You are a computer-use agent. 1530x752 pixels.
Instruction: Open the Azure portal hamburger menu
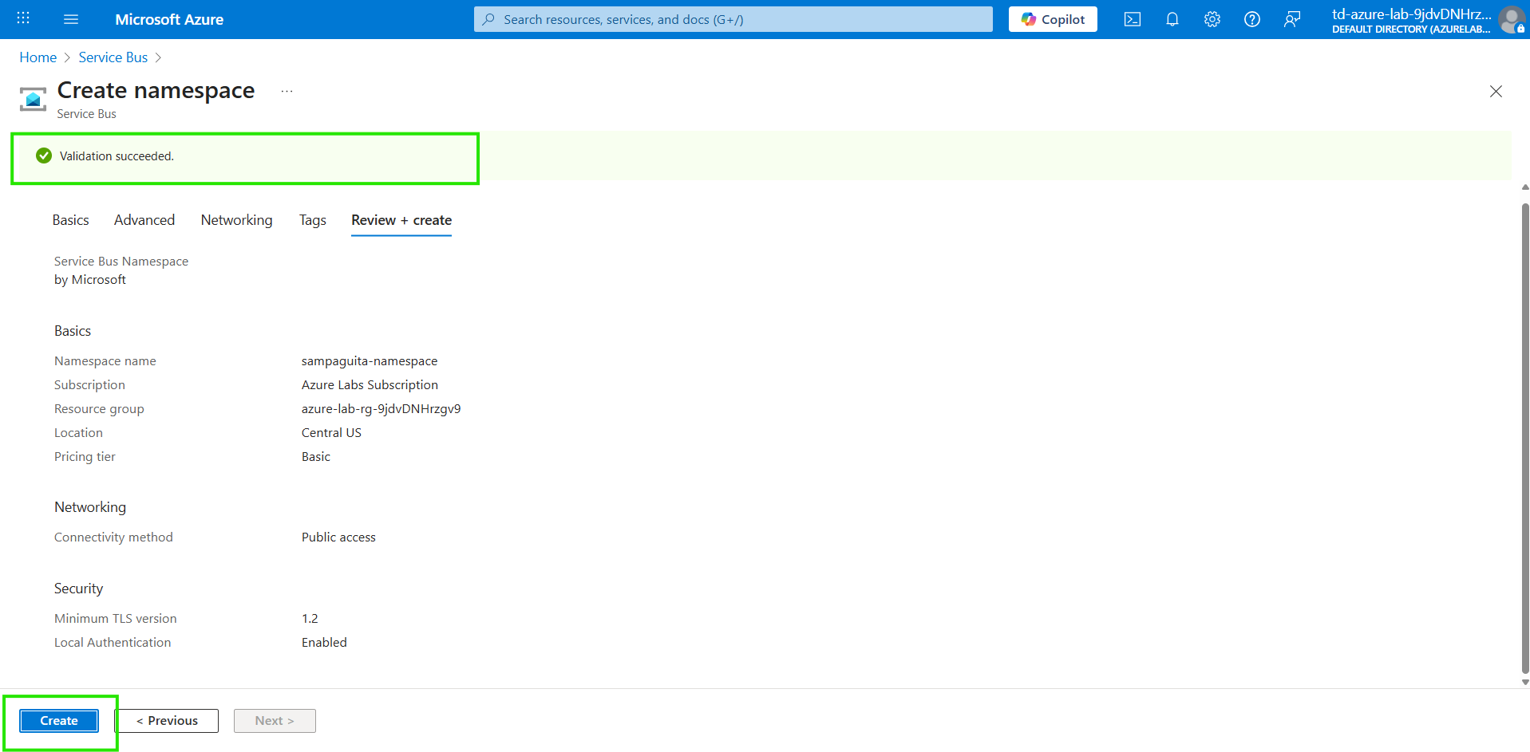(71, 19)
